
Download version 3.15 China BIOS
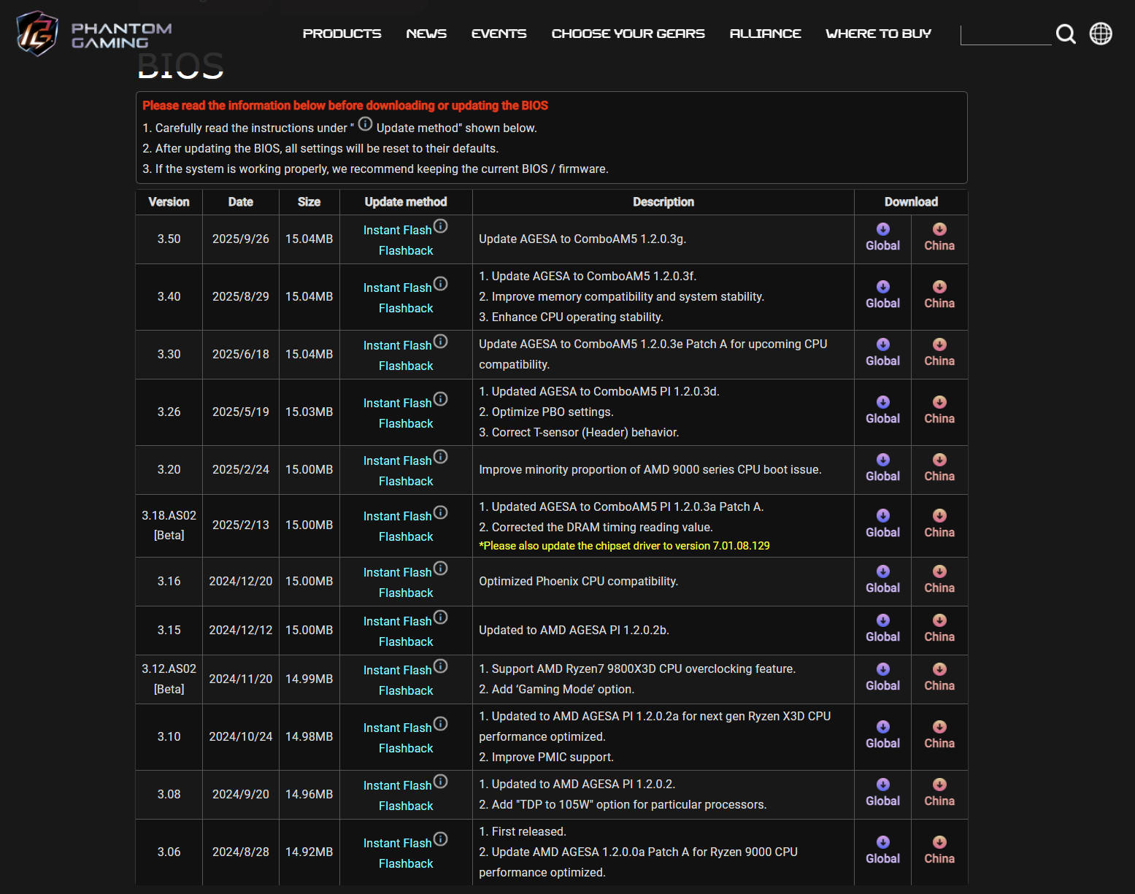click(x=939, y=629)
